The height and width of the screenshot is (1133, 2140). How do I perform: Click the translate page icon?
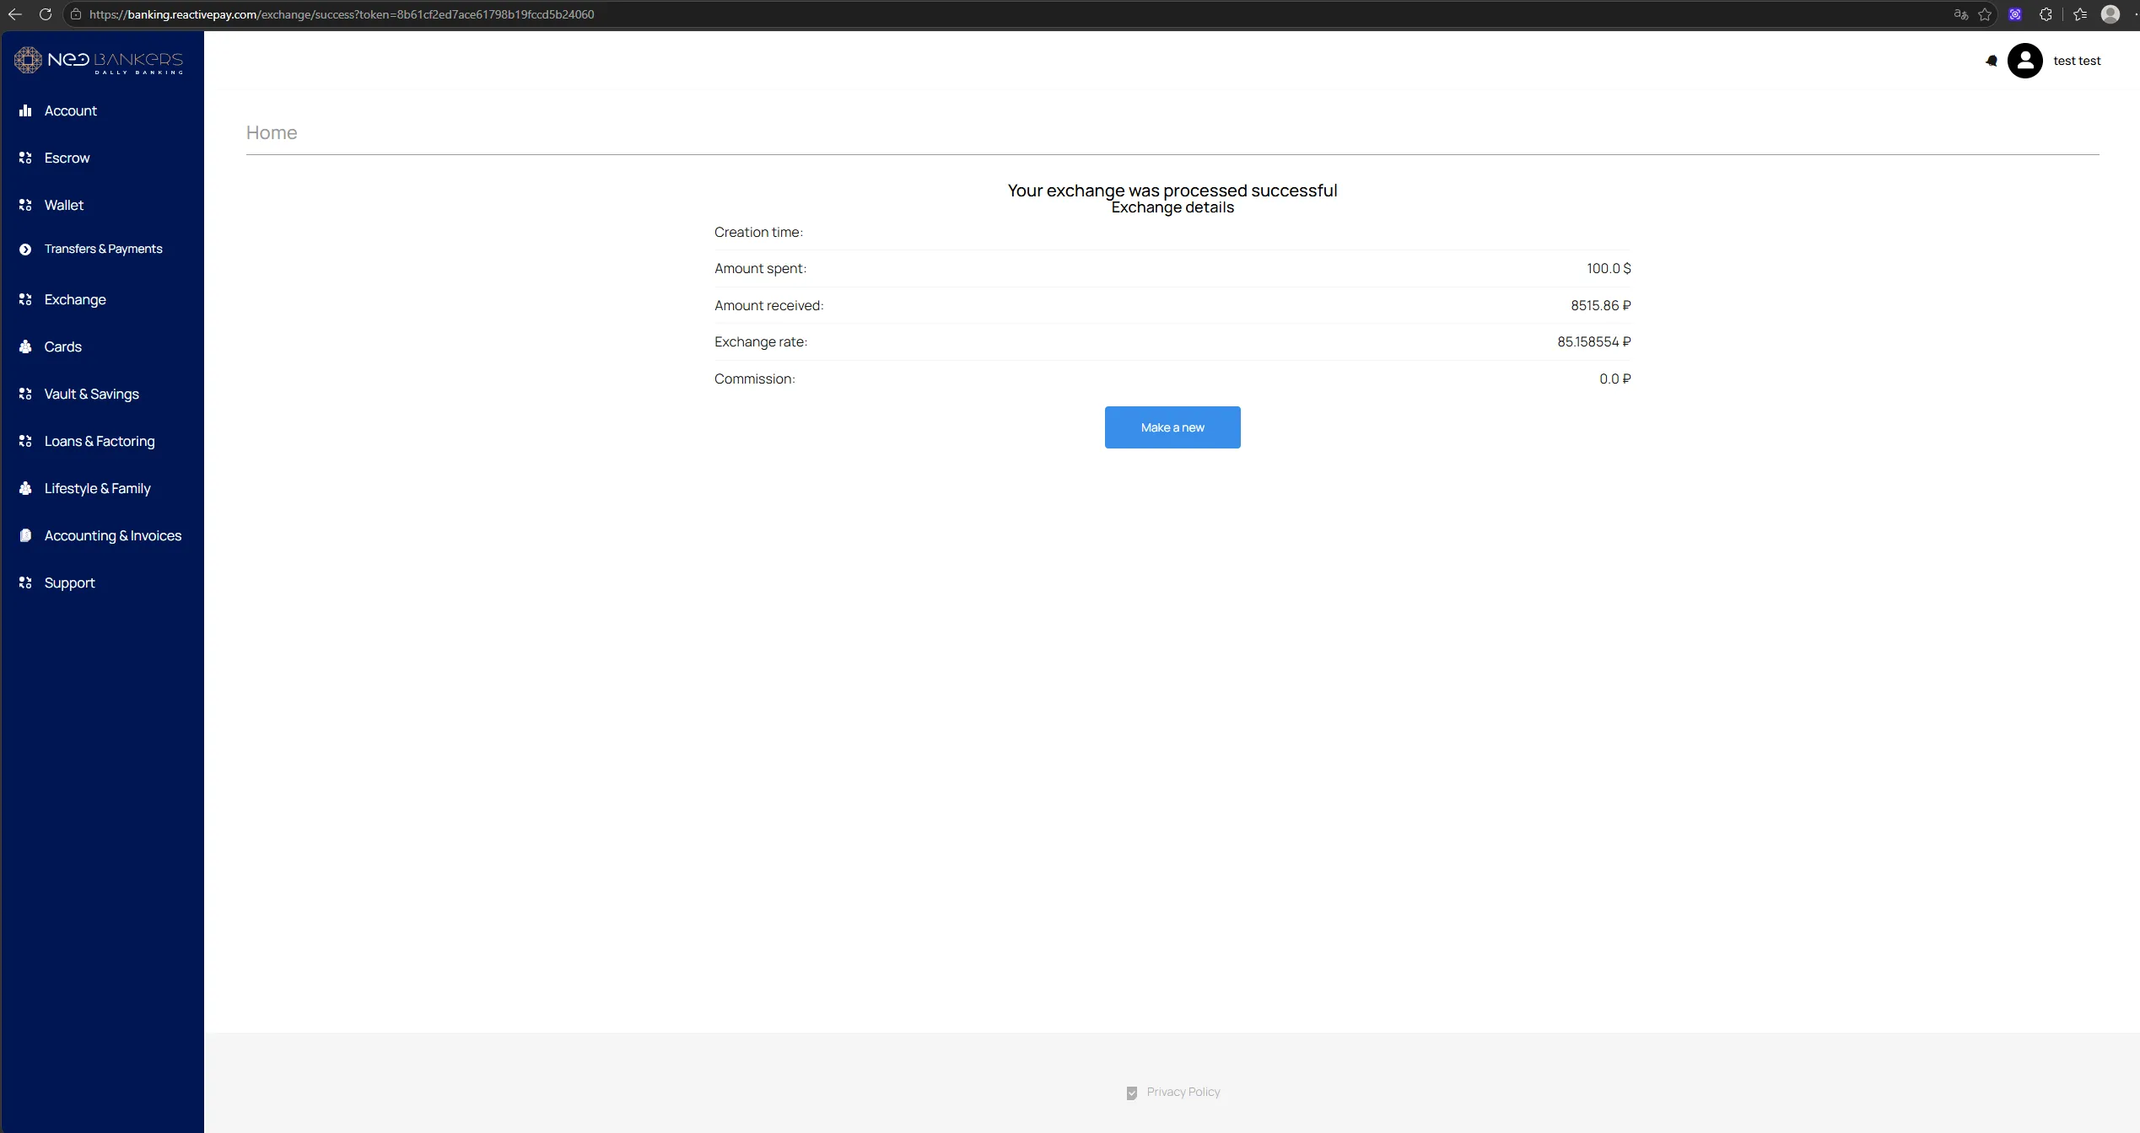tap(1961, 14)
